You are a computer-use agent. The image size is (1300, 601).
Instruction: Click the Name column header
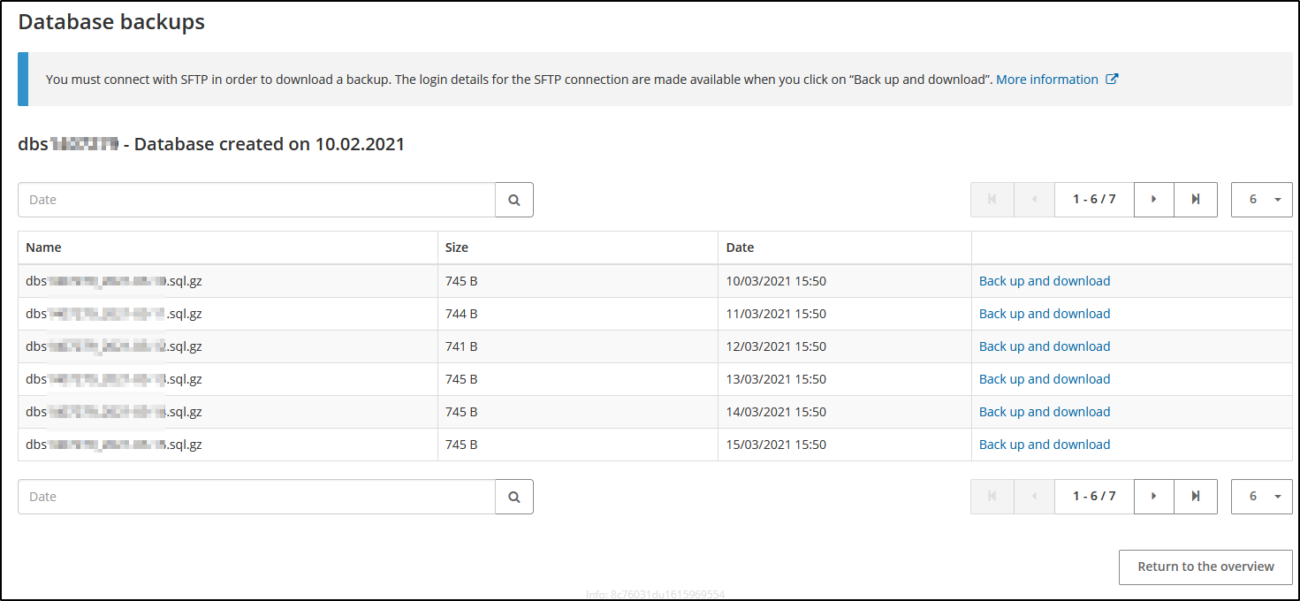pyautogui.click(x=44, y=247)
